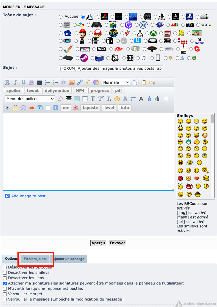Click the paste clipboard icon
Viewport: 217px width, 307px height.
tap(144, 82)
